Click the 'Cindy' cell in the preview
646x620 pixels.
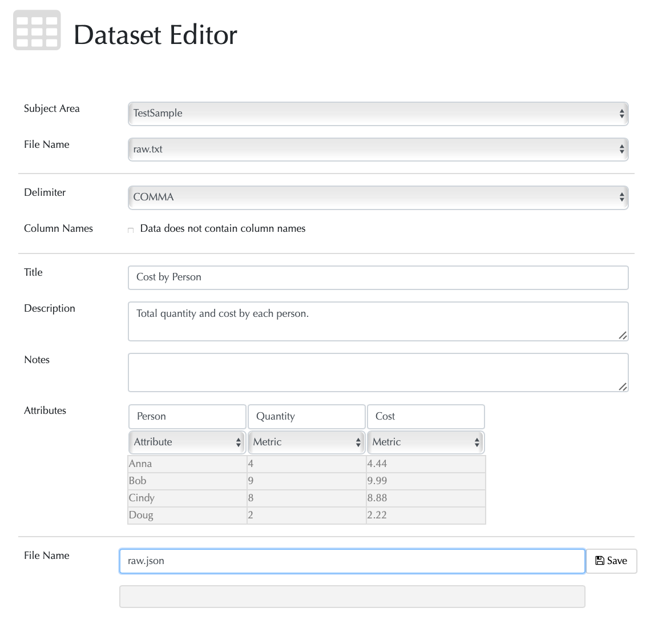tap(187, 498)
